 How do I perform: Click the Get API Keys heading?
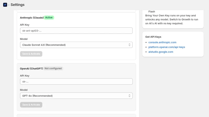pos(153,37)
